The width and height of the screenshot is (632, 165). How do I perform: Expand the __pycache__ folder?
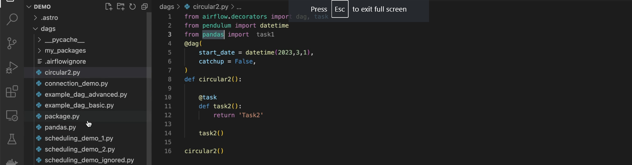coord(64,40)
